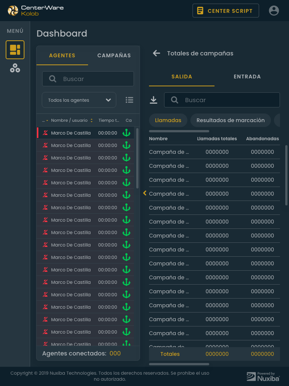The image size is (289, 386).
Task: Click the Totales de campañas heading
Action: coord(200,53)
